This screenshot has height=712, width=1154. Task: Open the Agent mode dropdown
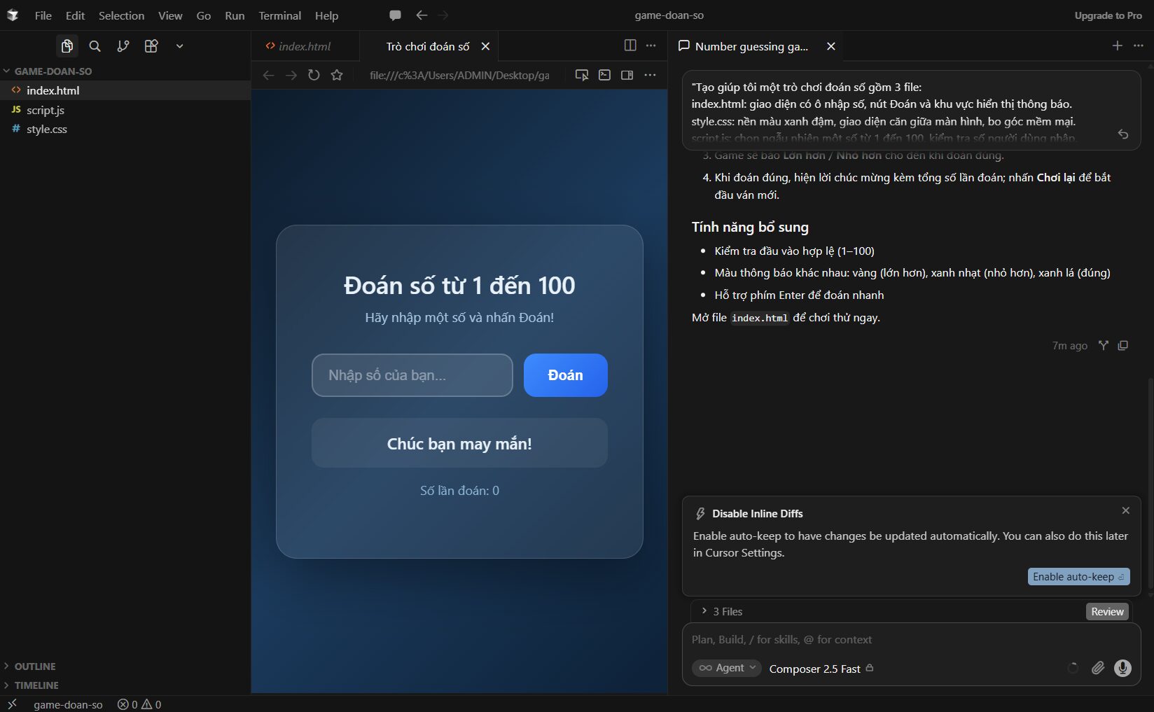click(726, 668)
